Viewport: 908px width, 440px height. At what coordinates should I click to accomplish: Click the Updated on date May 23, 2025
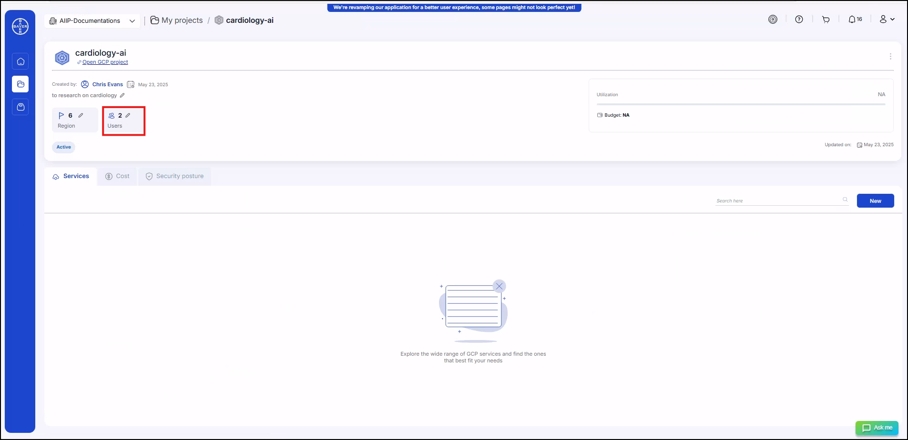878,145
